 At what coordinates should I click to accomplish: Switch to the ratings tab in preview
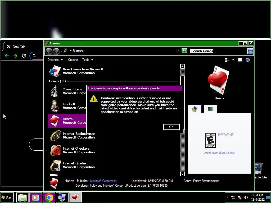(195, 109)
